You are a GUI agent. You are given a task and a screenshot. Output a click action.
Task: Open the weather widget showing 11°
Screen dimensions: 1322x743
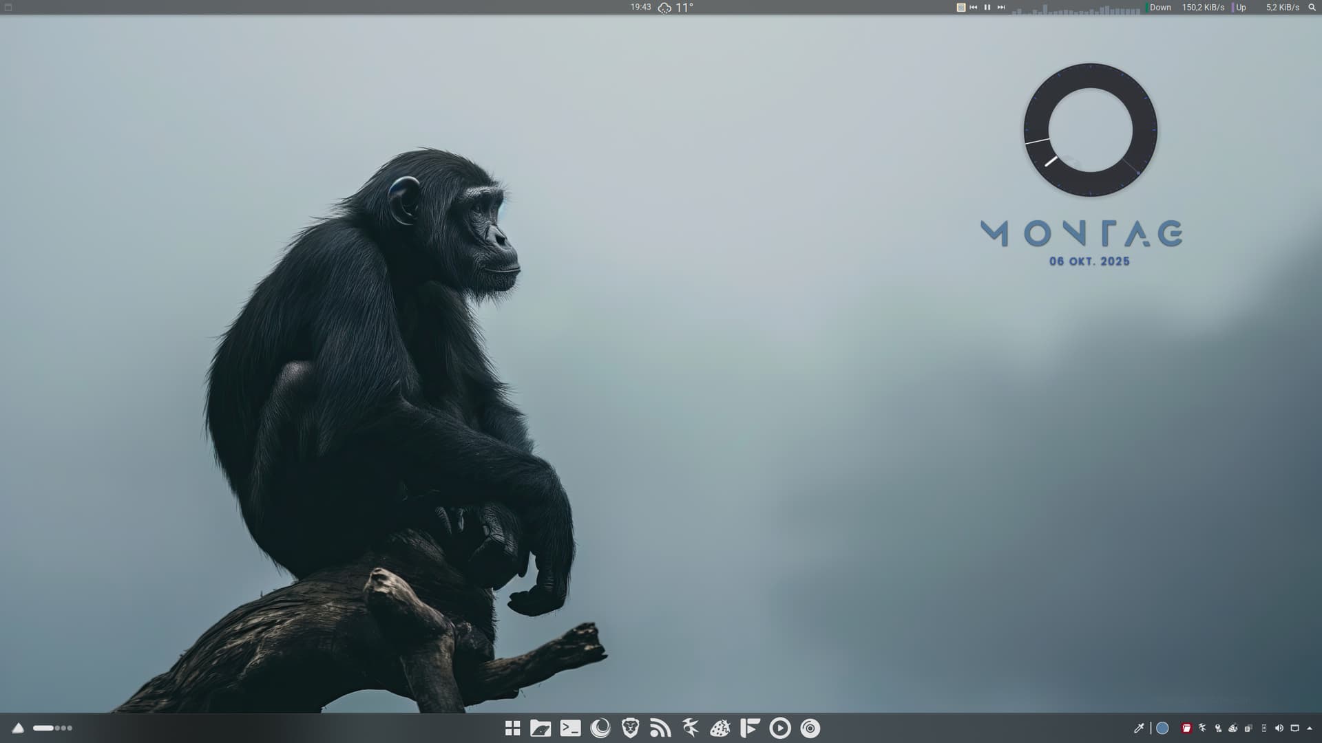click(675, 8)
